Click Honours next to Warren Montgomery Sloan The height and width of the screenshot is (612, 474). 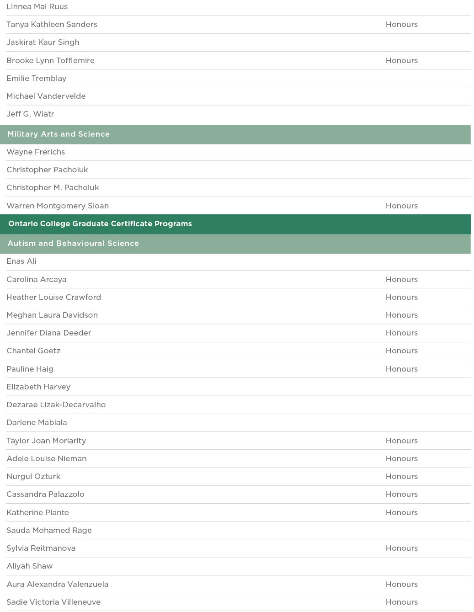coord(401,206)
